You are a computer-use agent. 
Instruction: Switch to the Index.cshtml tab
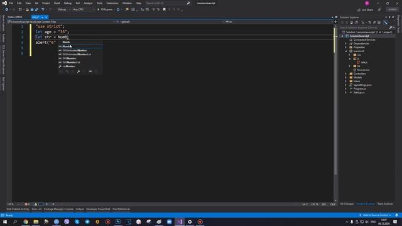click(x=15, y=17)
